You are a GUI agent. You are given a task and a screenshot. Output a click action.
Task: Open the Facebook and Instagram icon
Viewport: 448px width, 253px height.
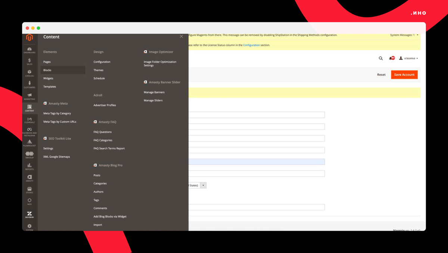[29, 129]
